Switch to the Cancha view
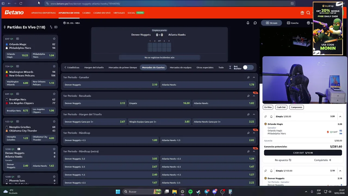Viewport: 348px width, 196px height. click(x=293, y=23)
